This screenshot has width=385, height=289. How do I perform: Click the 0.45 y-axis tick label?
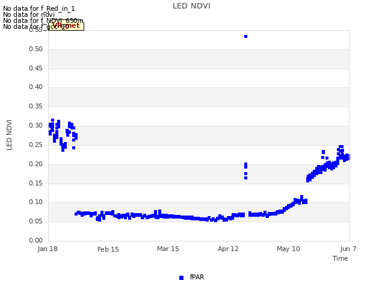coord(36,68)
